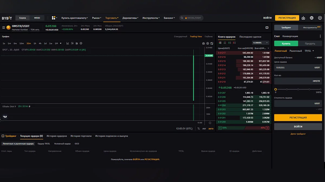Toggle the лог scale on chart
Image resolution: width=325 pixels, height=182 pixels.
click(x=204, y=129)
